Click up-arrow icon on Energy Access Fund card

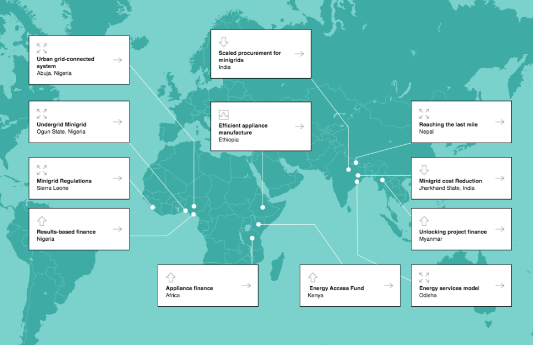pos(313,277)
